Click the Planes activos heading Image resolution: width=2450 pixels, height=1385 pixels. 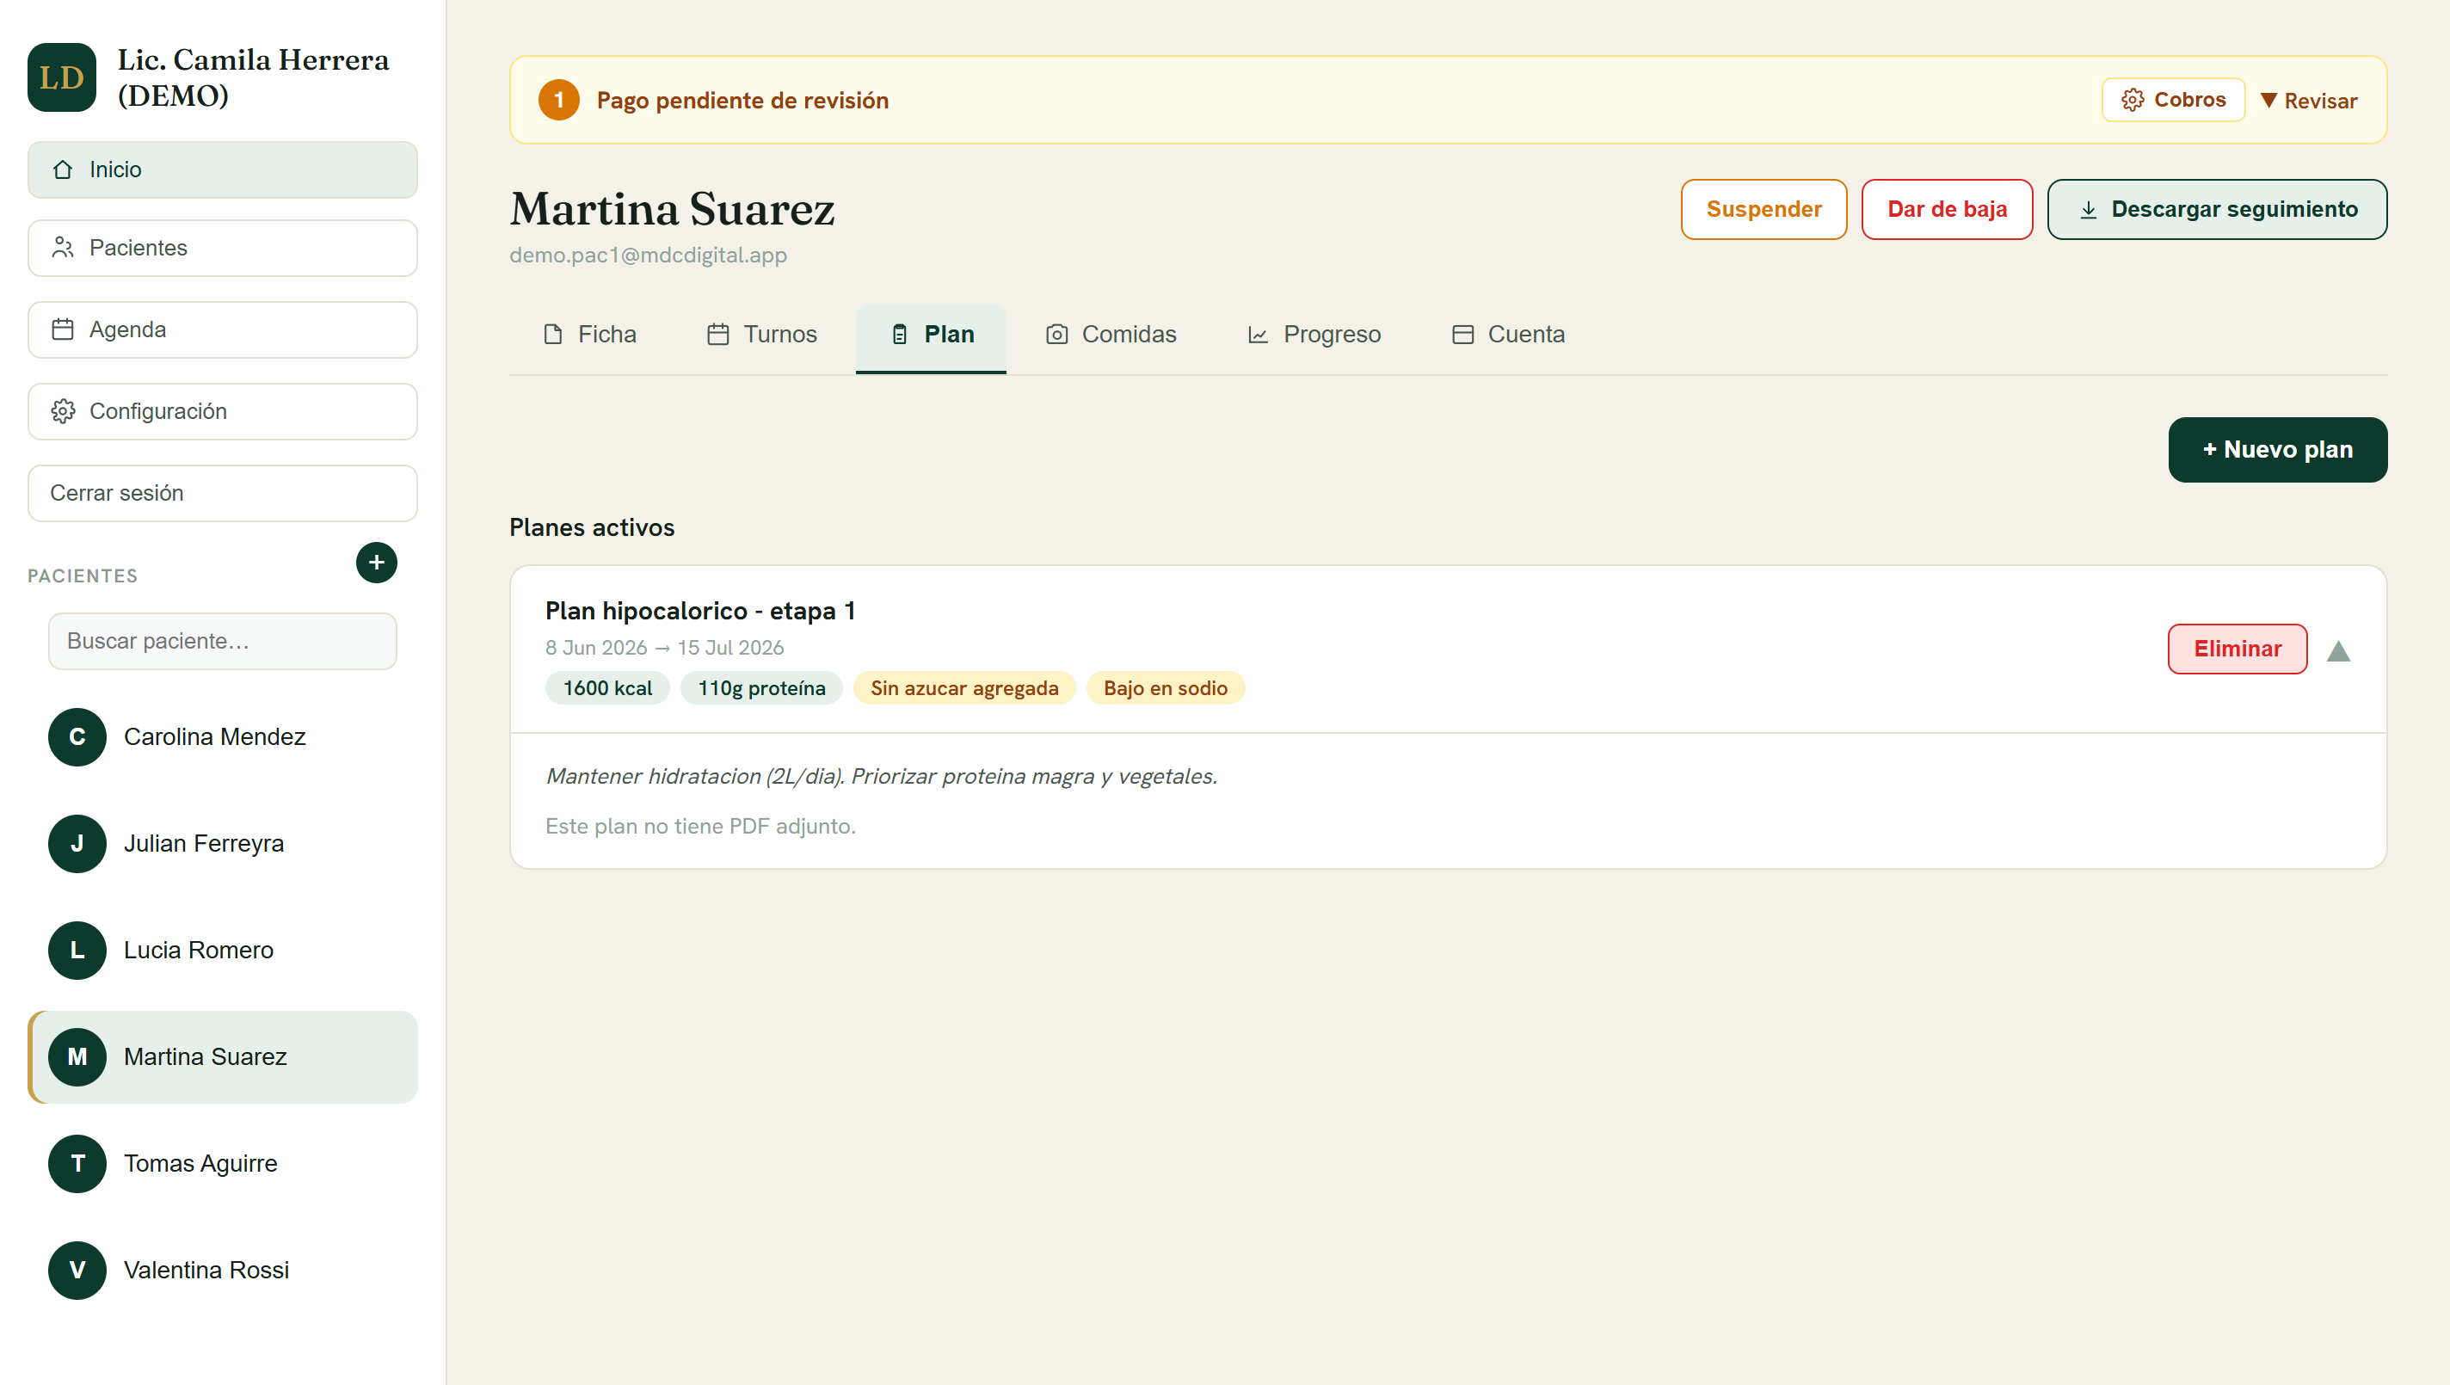click(592, 527)
